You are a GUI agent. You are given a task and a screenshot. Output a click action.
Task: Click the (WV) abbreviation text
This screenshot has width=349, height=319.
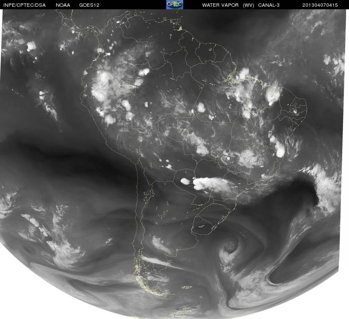(x=248, y=5)
